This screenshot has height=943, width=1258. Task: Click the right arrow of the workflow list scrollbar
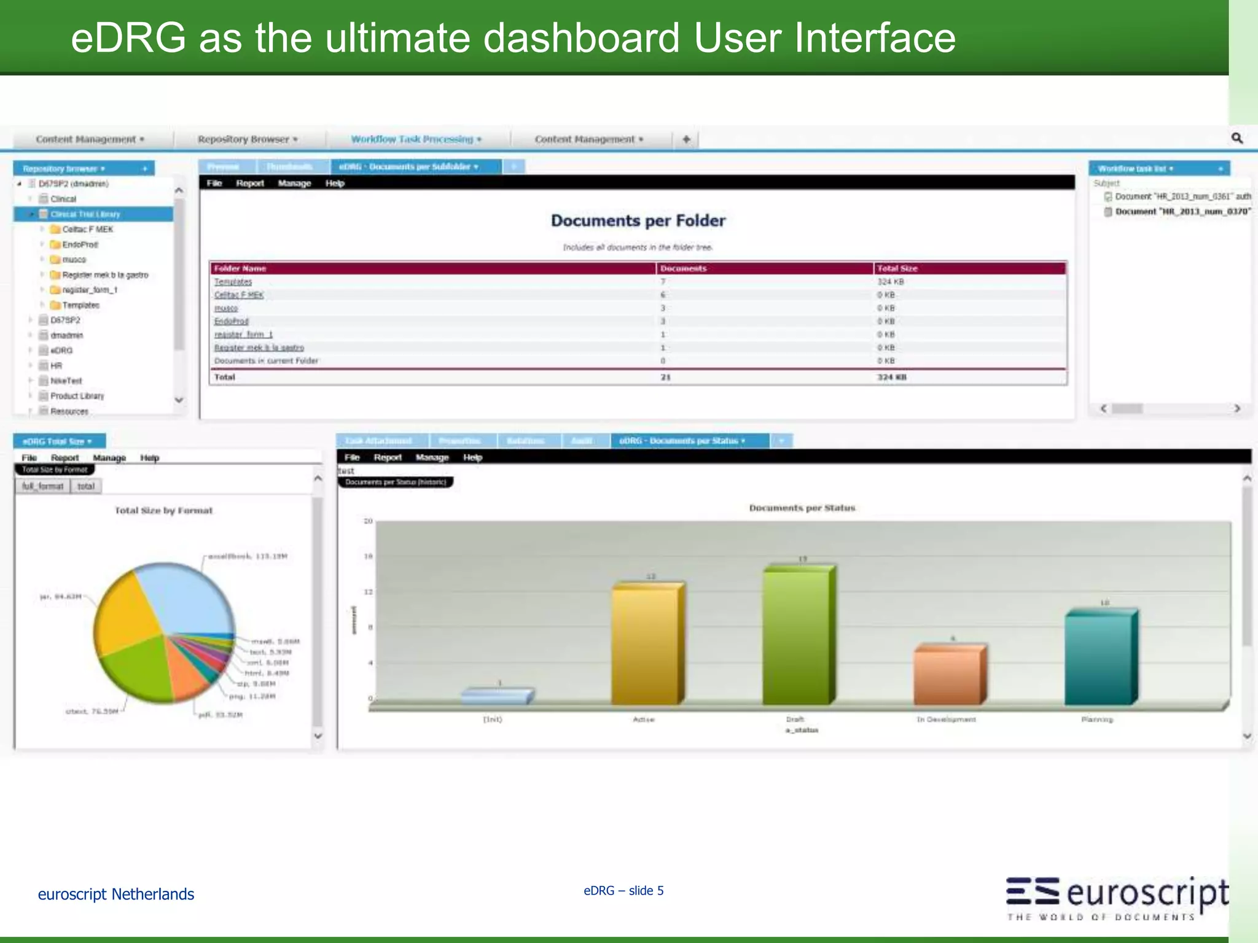pyautogui.click(x=1237, y=408)
